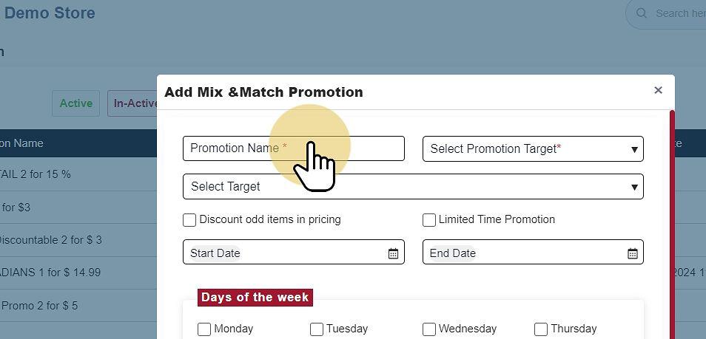Close the Add Mix & Match Promotion dialog

click(x=658, y=90)
